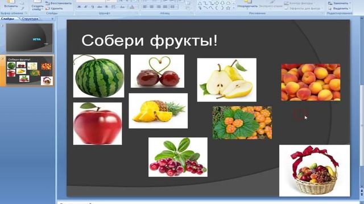Select the triangle shape in gallery
This screenshot has height=204, width=364.
[x=200, y=3]
